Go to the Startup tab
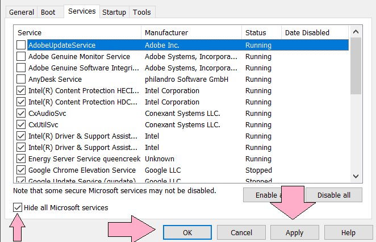 tap(114, 12)
